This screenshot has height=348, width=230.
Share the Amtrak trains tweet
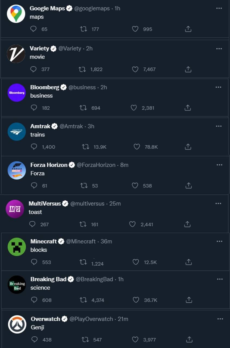click(x=188, y=147)
